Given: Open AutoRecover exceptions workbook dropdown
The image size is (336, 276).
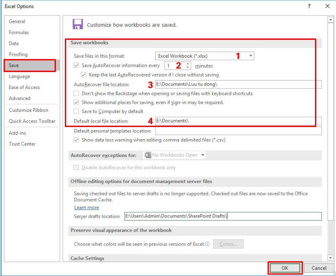Looking at the screenshot, I should click(174, 155).
